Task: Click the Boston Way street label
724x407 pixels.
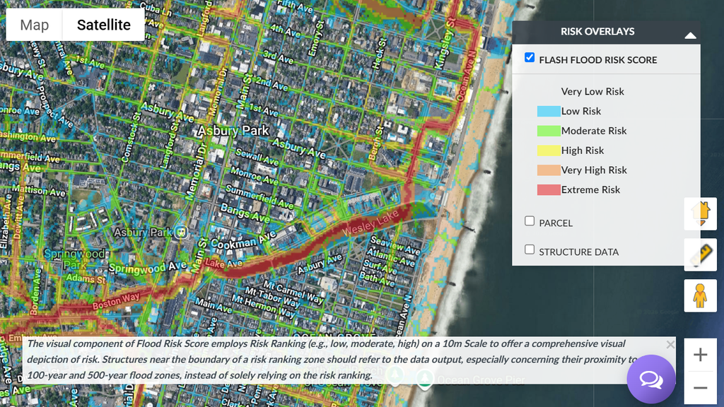Action: [116, 301]
